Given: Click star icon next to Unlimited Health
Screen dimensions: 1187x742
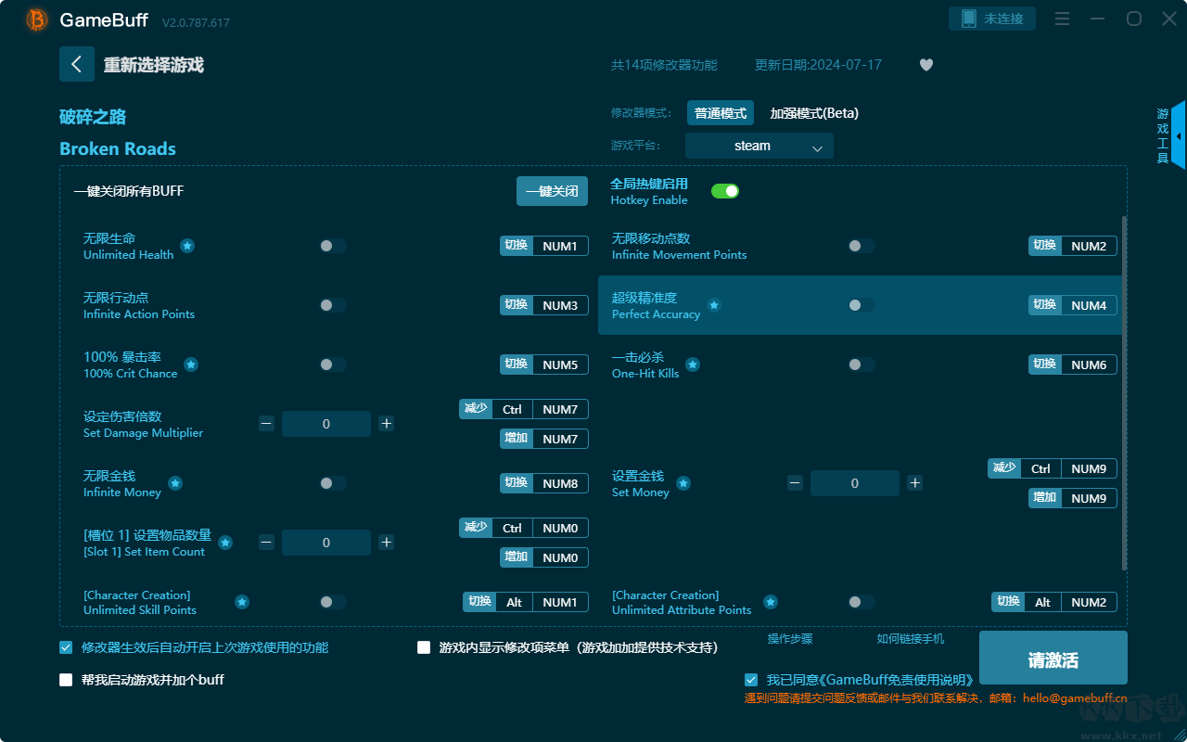Looking at the screenshot, I should tap(187, 246).
